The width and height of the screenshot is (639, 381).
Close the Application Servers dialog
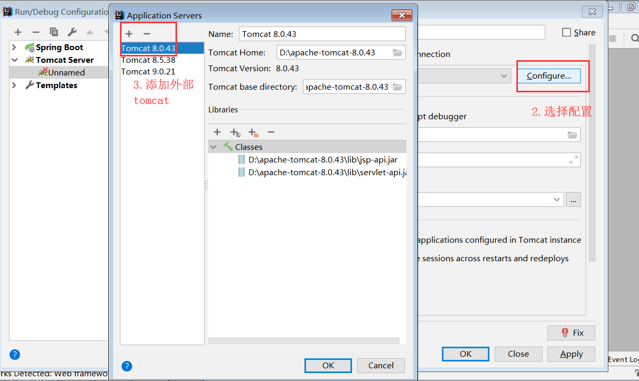(402, 15)
